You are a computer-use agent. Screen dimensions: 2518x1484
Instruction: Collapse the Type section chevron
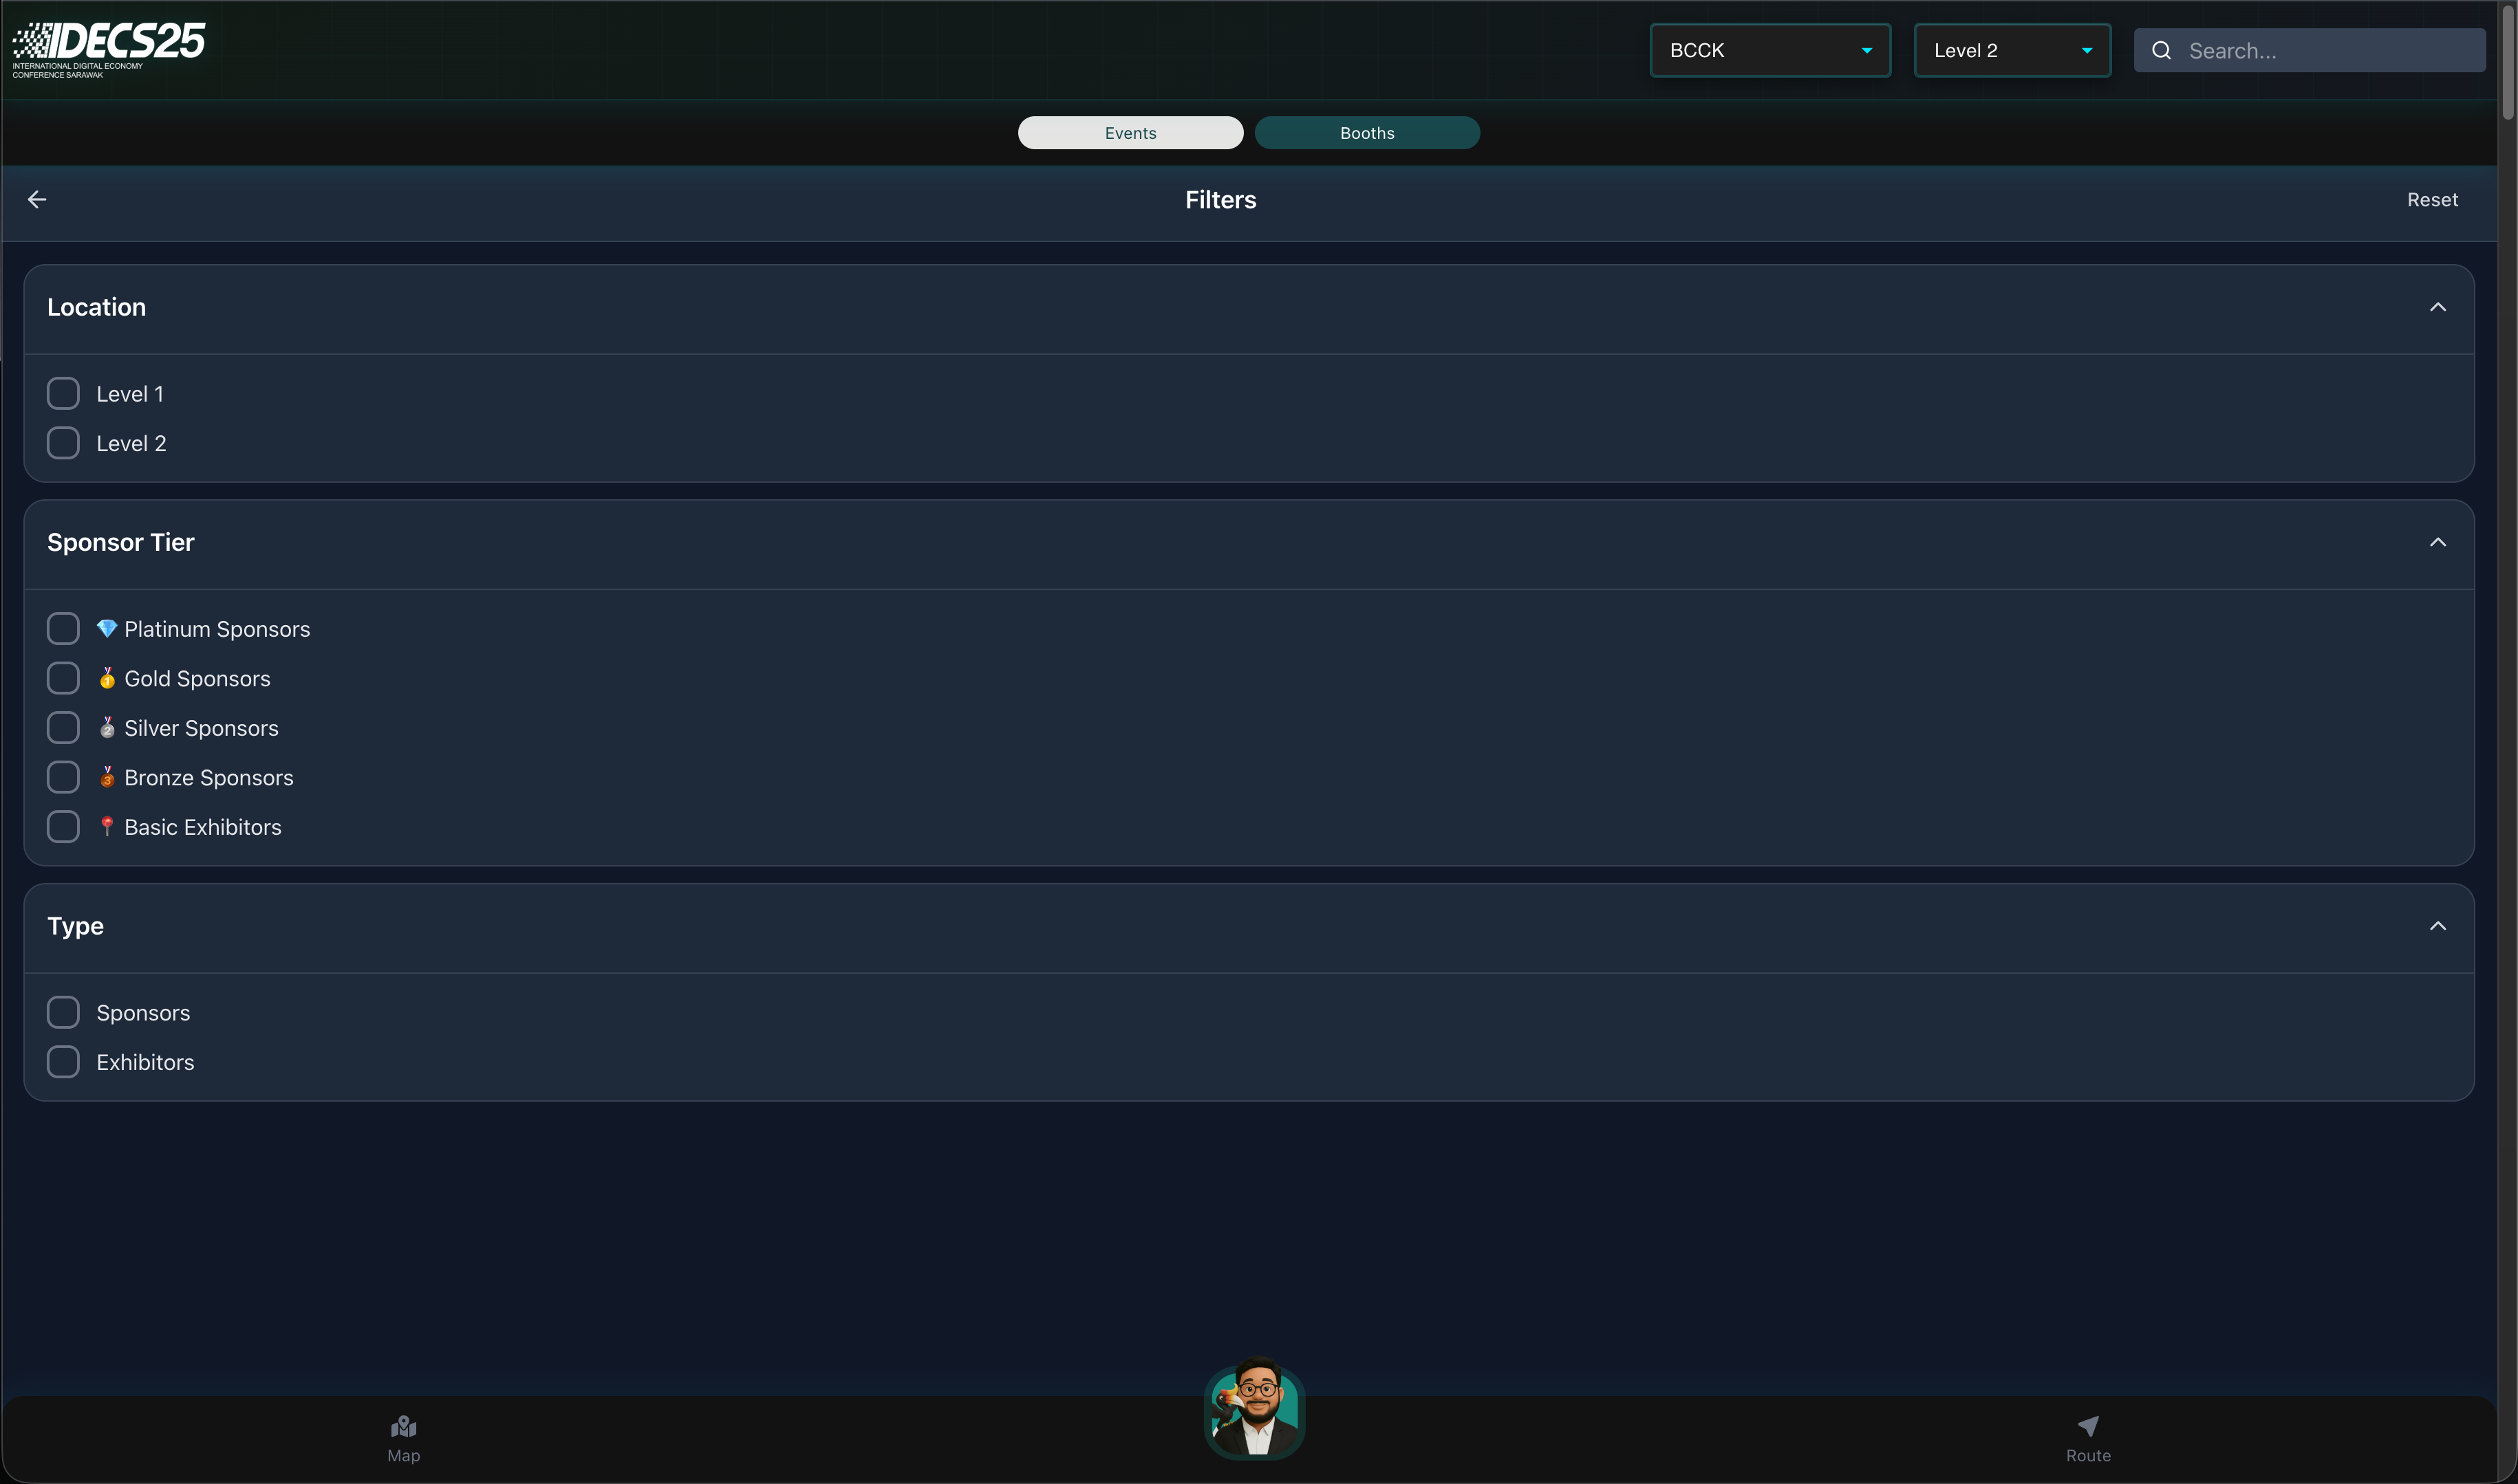tap(2437, 926)
